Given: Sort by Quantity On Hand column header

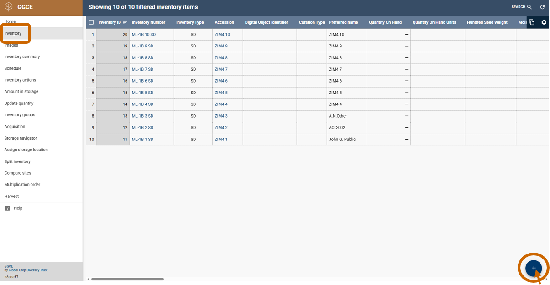Looking at the screenshot, I should (x=385, y=22).
